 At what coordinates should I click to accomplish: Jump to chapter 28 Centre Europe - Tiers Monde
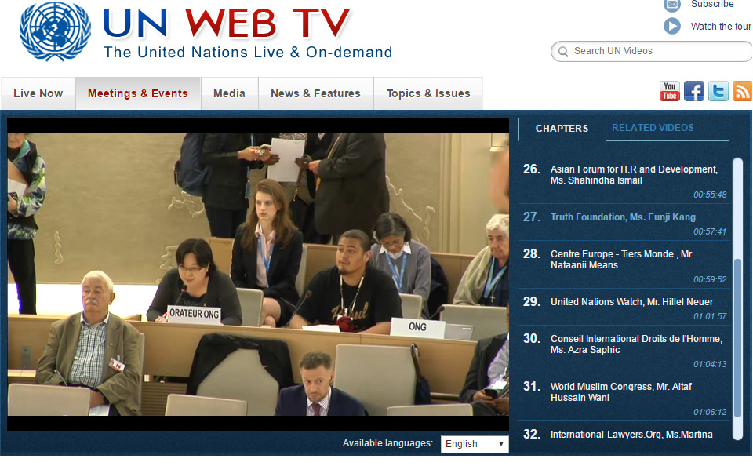[624, 265]
